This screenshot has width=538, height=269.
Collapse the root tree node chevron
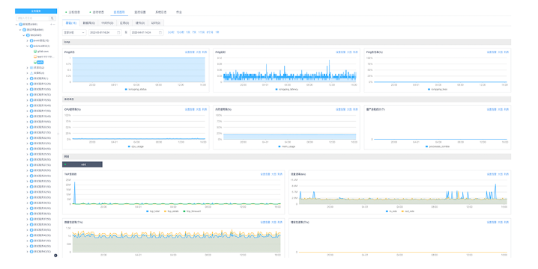pos(16,25)
